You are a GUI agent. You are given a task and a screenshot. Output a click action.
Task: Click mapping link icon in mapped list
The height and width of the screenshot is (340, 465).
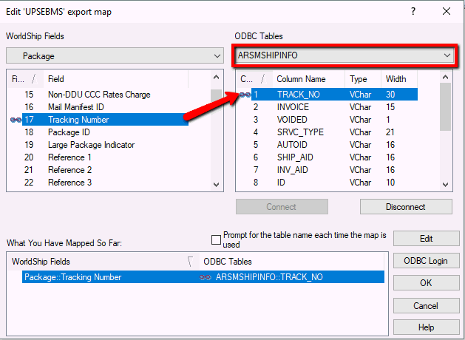point(206,277)
